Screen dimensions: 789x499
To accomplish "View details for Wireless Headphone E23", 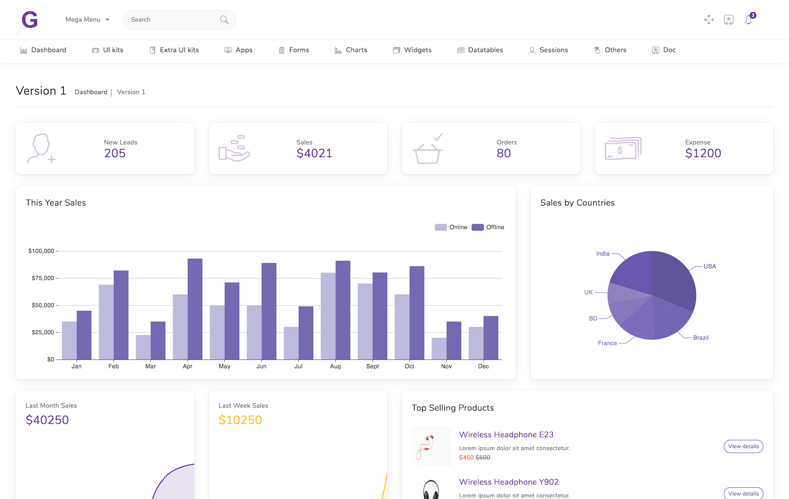I will [x=743, y=446].
